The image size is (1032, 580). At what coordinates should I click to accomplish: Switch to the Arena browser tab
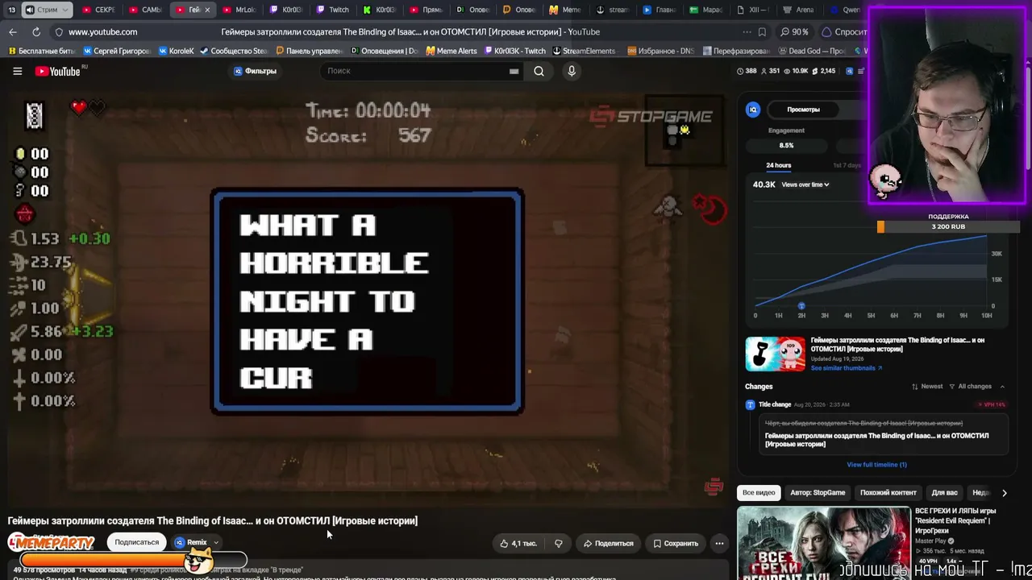pos(799,10)
